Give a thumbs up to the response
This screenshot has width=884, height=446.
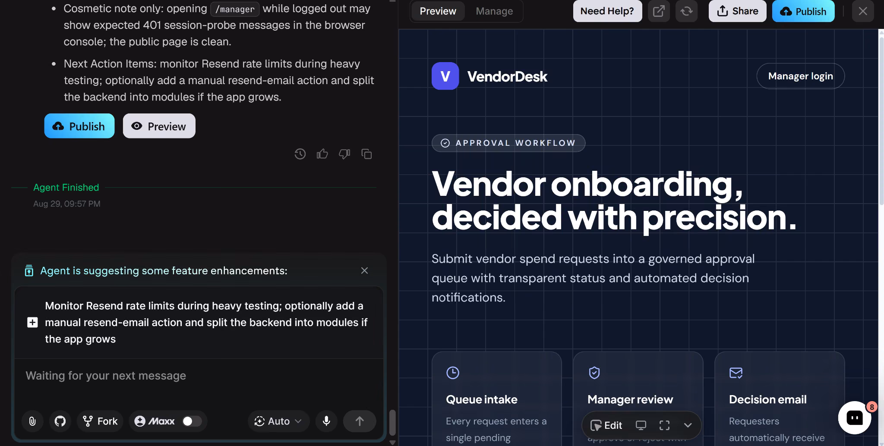point(322,154)
